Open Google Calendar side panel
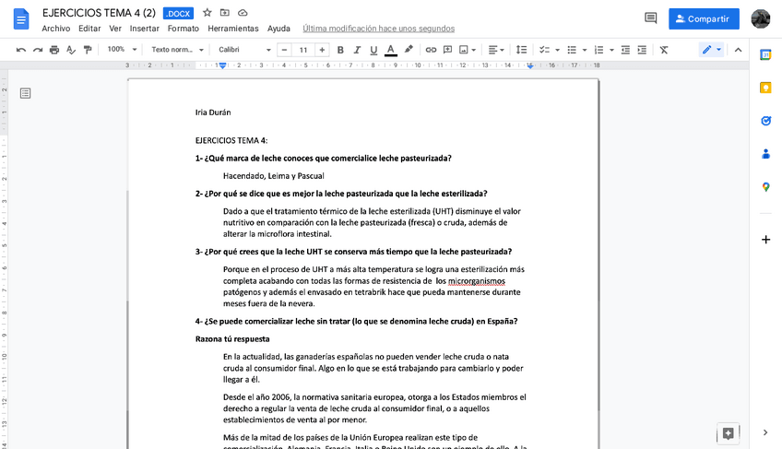This screenshot has height=449, width=782. tap(765, 55)
